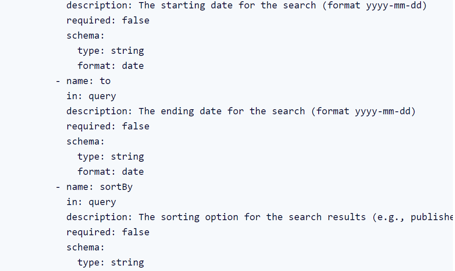Click the "- name: sortBy" parameter line
The height and width of the screenshot is (271, 455).
pos(94,187)
